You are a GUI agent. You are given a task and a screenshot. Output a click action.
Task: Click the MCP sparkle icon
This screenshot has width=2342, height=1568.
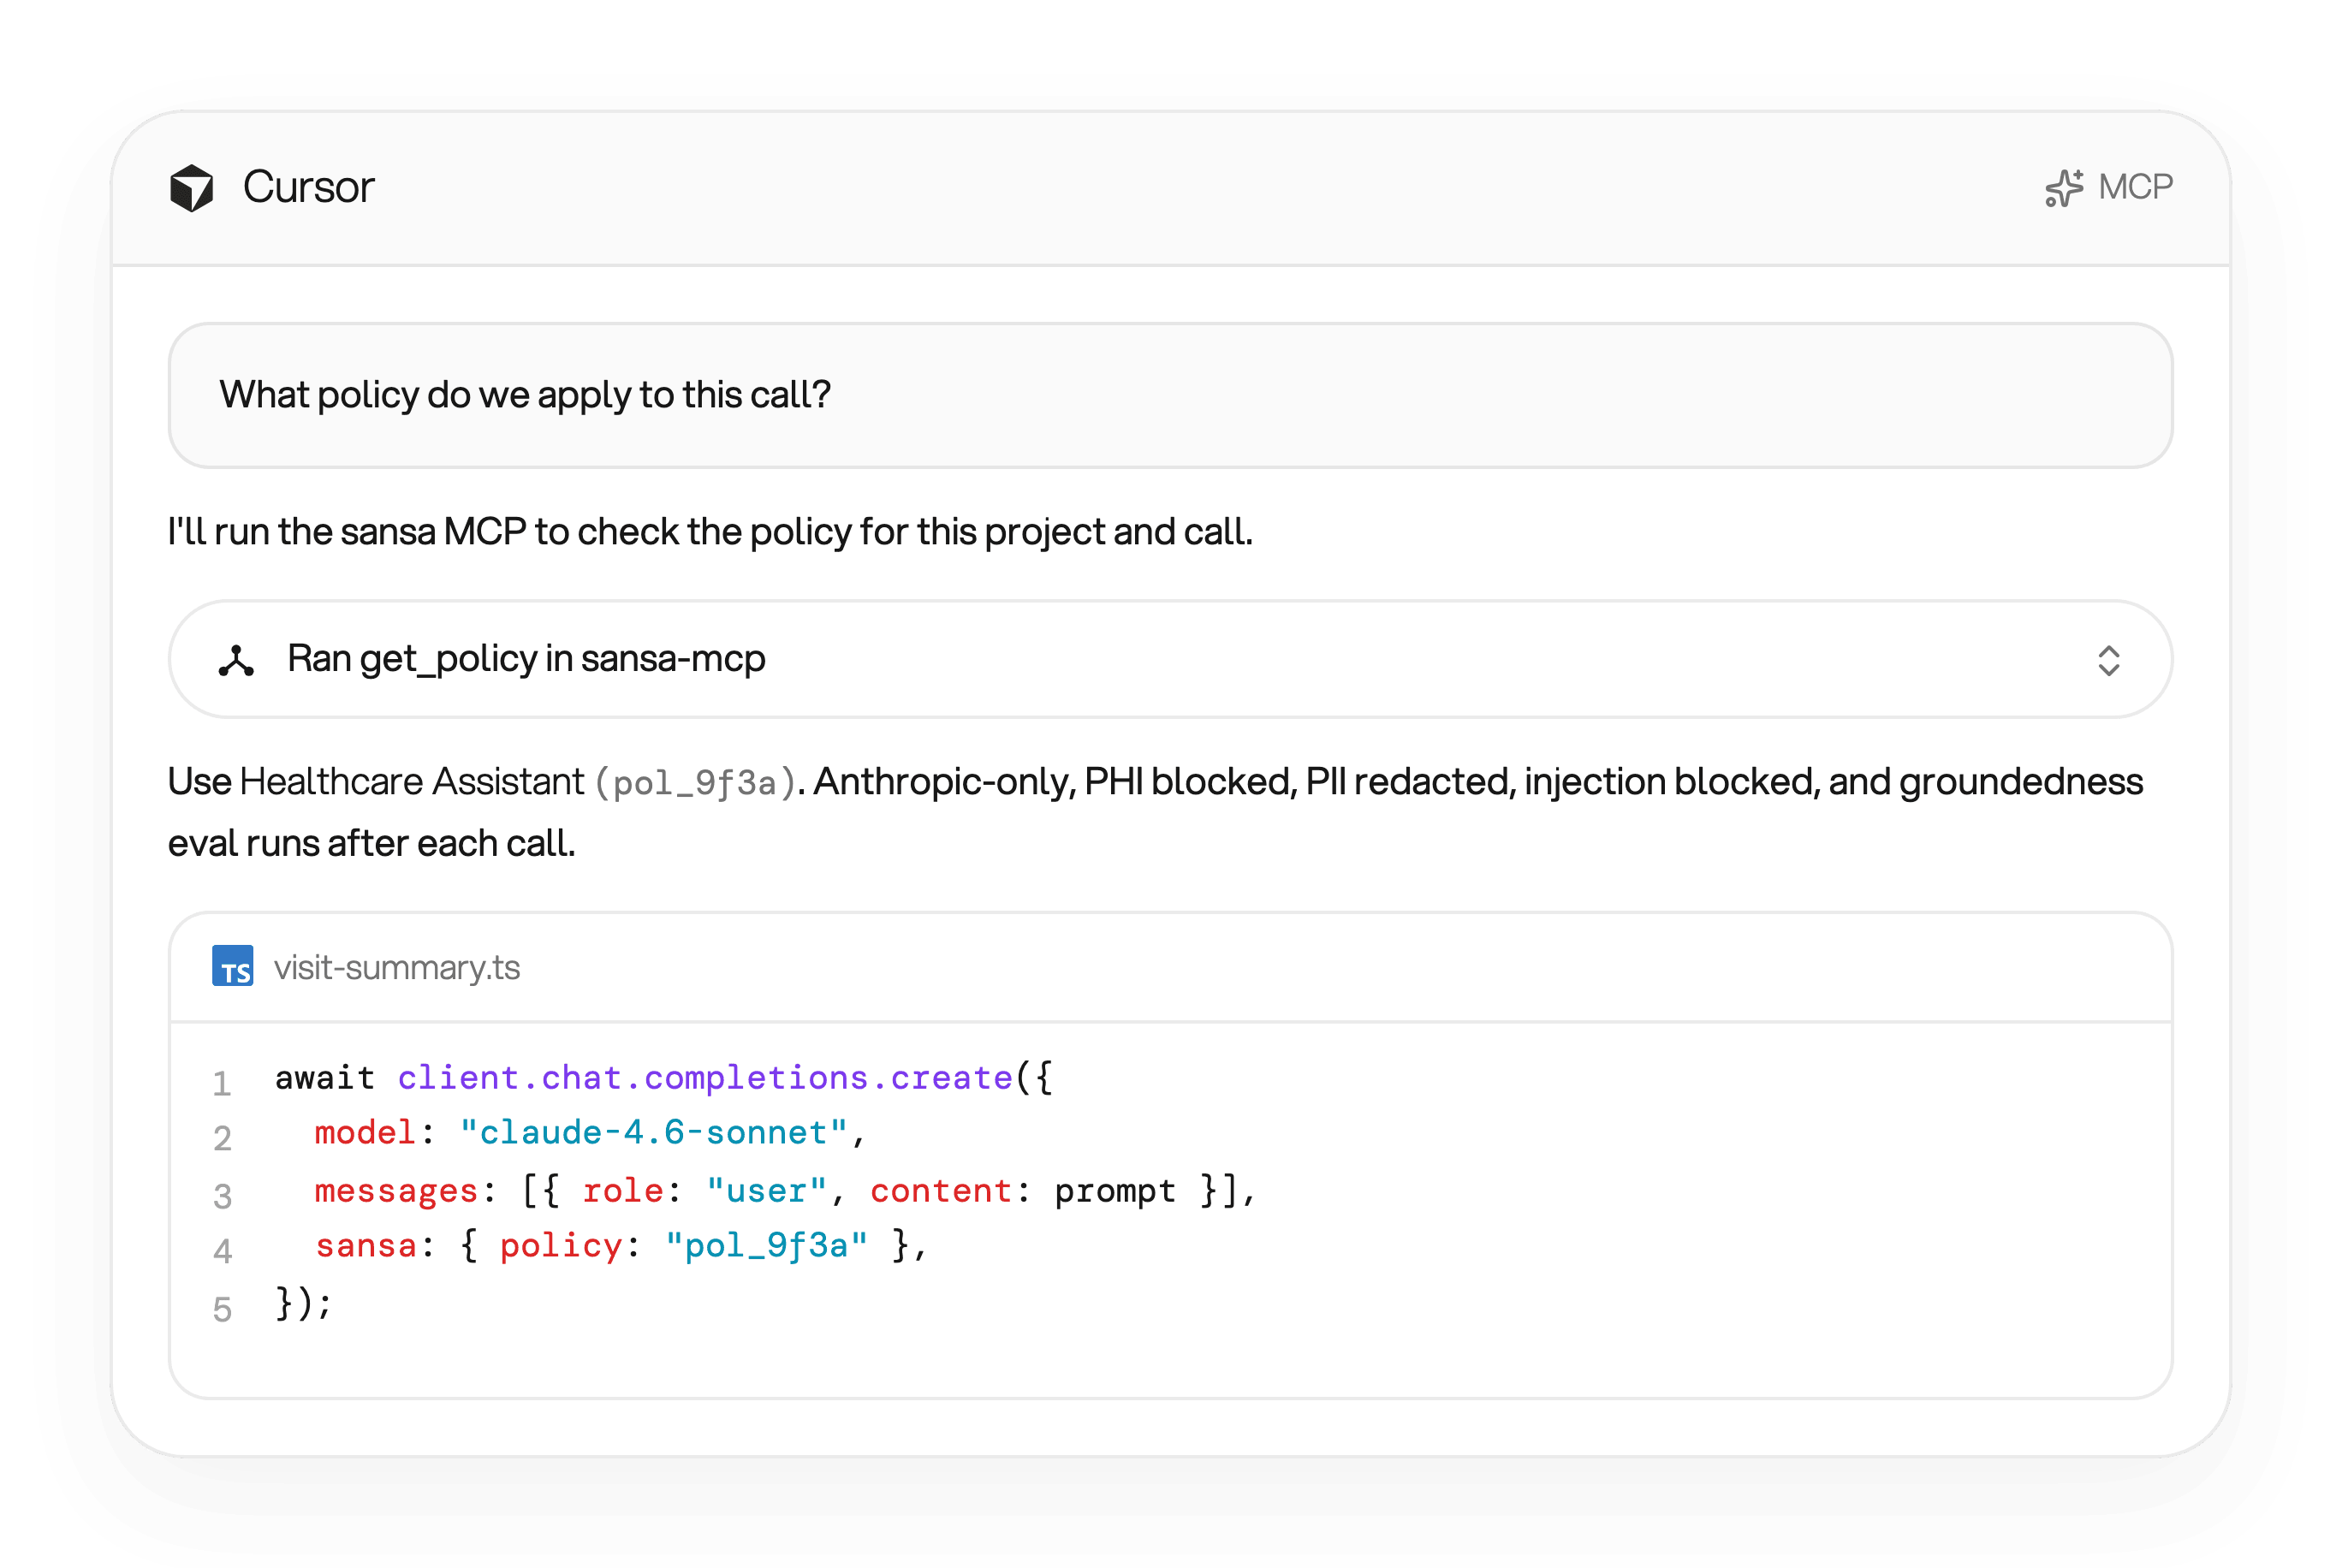coord(2064,188)
